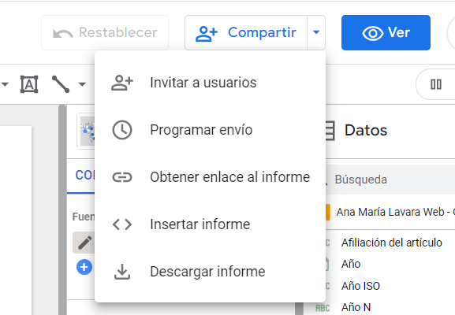Click the add-person icon in Compartir
The image size is (455, 315).
point(207,33)
